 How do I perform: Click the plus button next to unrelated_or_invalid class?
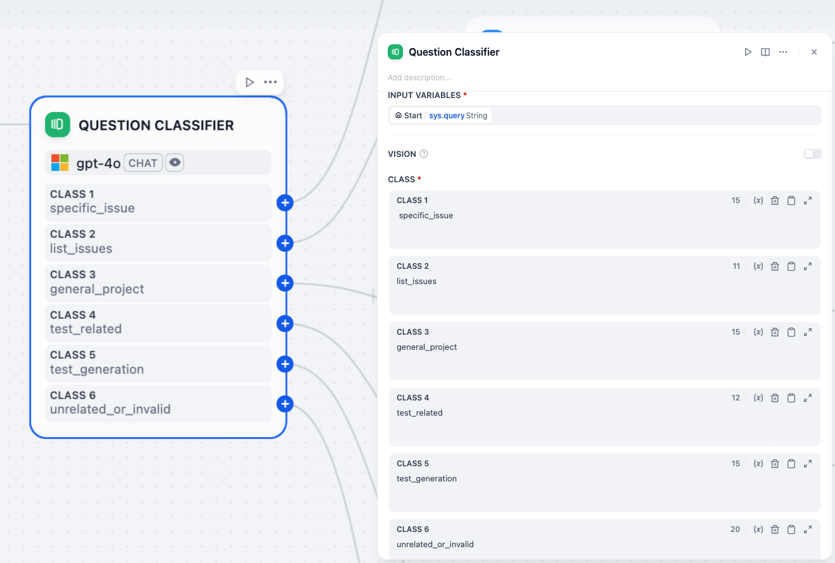(x=285, y=404)
